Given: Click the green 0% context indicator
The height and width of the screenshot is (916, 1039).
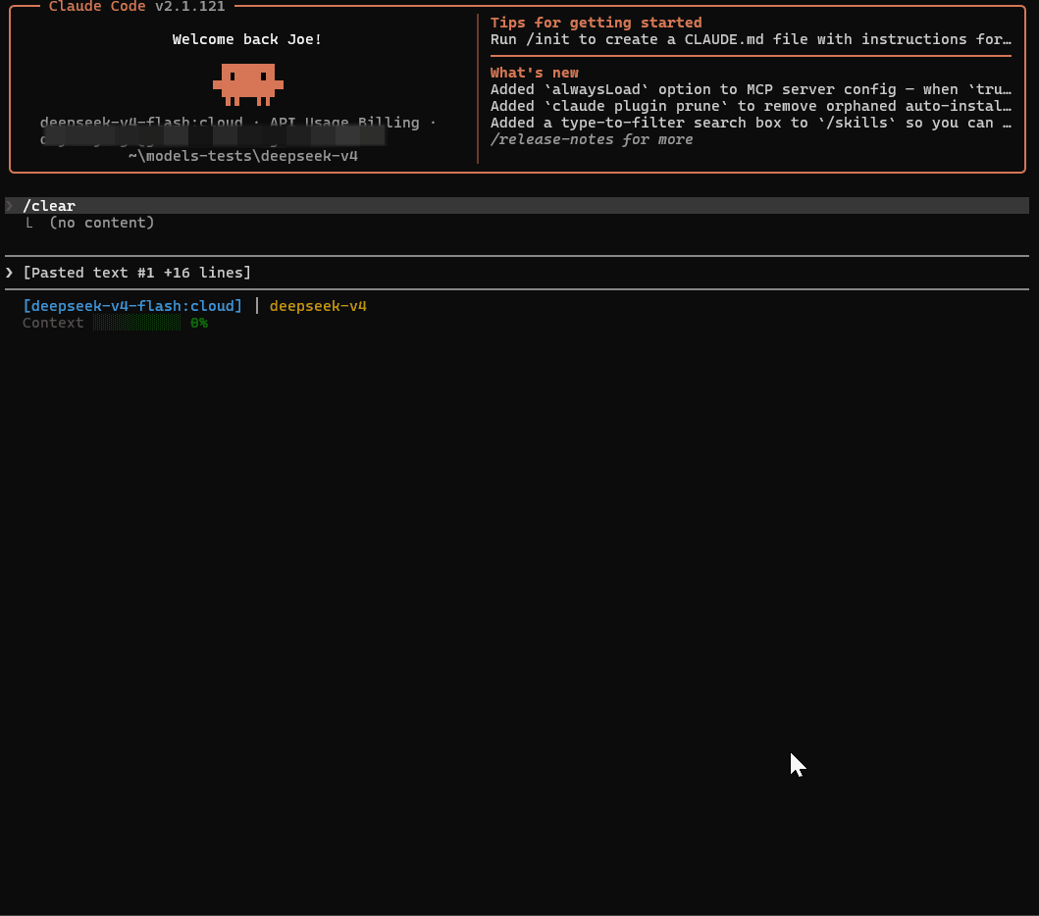Looking at the screenshot, I should pyautogui.click(x=199, y=323).
